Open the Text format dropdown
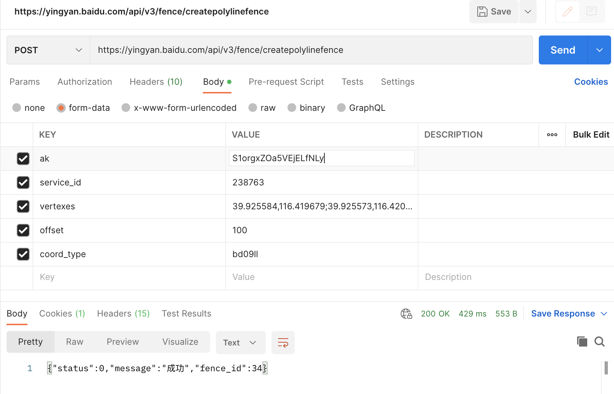Screen dimensions: 614x394 pyautogui.click(x=240, y=343)
